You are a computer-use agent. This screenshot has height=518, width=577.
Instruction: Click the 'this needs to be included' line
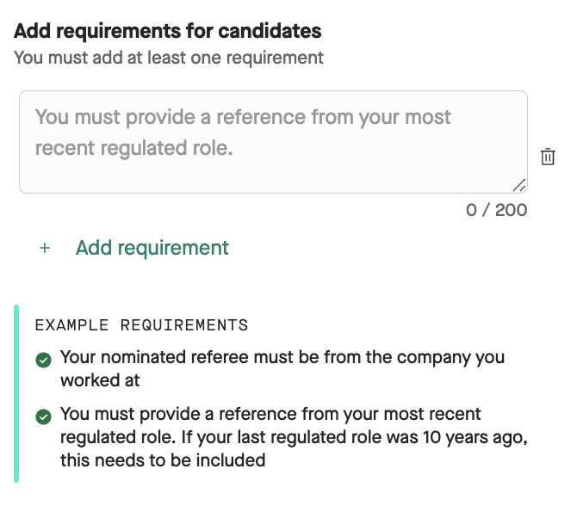(x=163, y=460)
